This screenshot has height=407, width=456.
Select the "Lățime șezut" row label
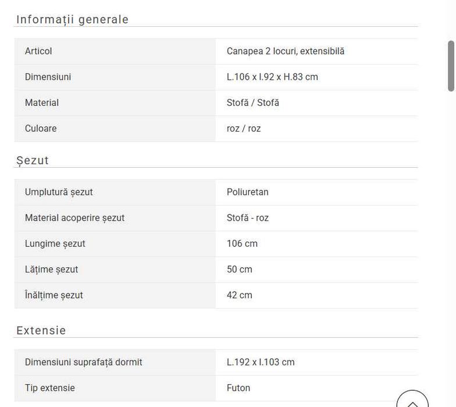pyautogui.click(x=51, y=269)
